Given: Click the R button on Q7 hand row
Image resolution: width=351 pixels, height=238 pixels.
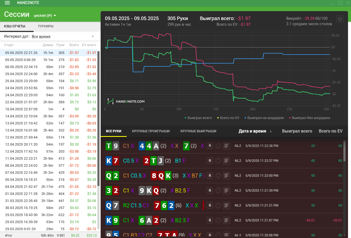Looking at the screenshot, I should click(210, 205).
